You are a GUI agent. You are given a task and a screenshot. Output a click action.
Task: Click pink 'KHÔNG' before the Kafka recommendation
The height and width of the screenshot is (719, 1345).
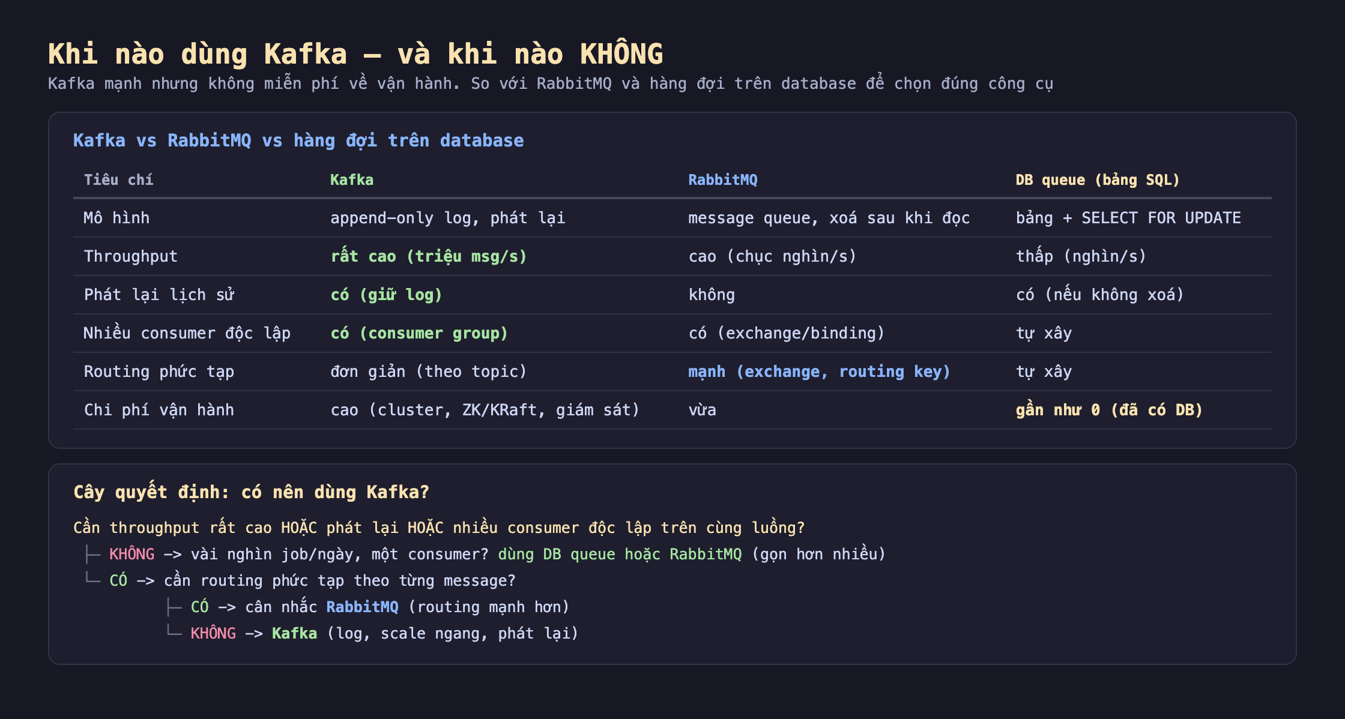click(x=213, y=633)
